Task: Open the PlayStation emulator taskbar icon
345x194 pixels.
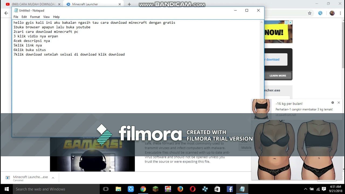Action: pos(205,189)
